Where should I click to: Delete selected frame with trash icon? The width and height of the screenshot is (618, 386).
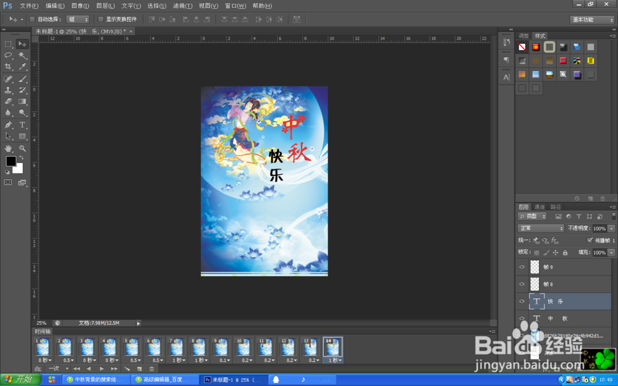[x=152, y=369]
